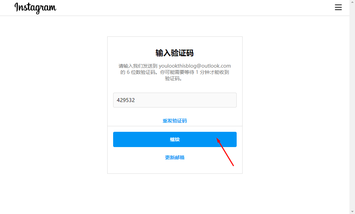
Task: Open the 更新邮箱 link
Action: pos(175,157)
